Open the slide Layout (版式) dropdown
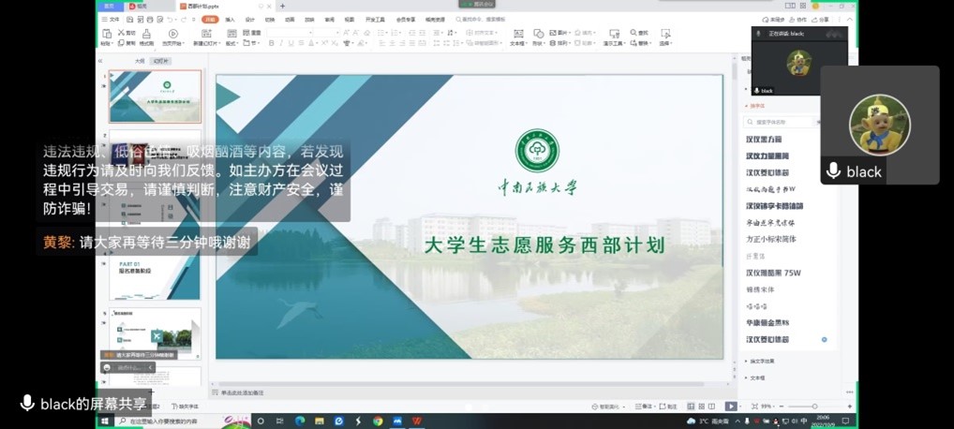Viewport: 954px width, 429px height. 232,43
